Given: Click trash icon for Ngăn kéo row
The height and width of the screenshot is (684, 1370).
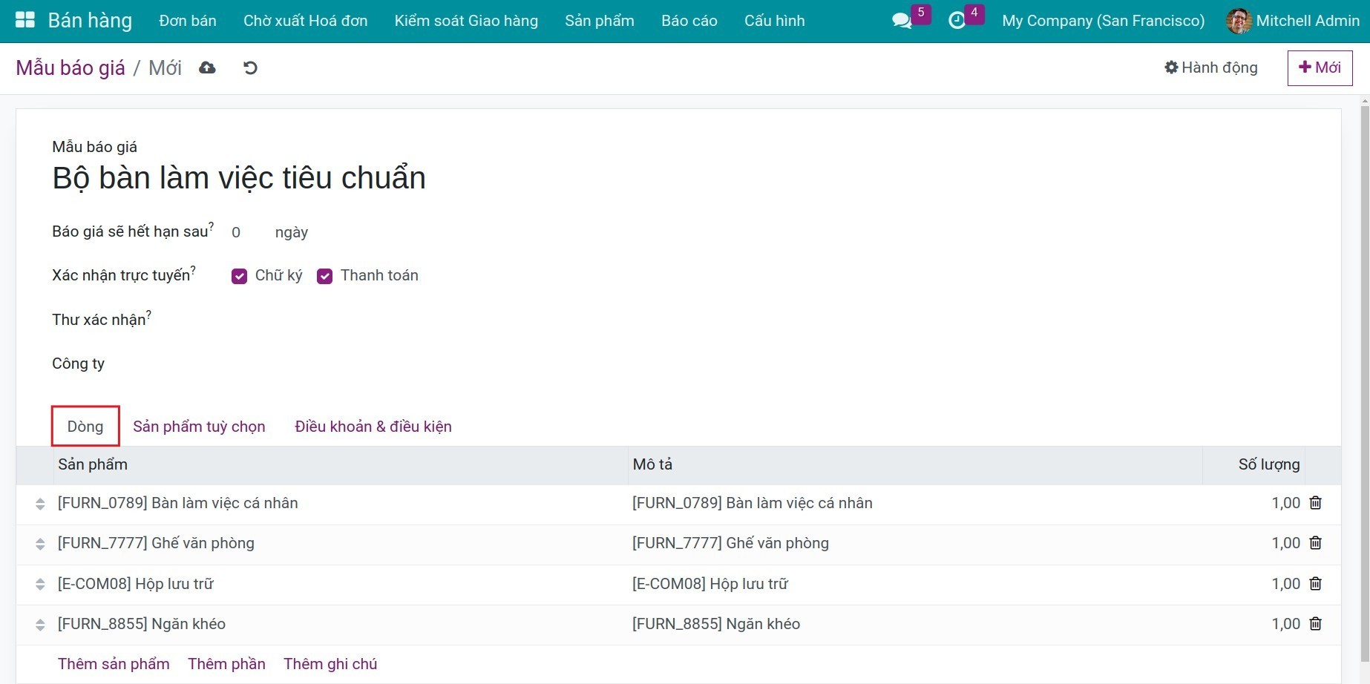Looking at the screenshot, I should point(1315,624).
